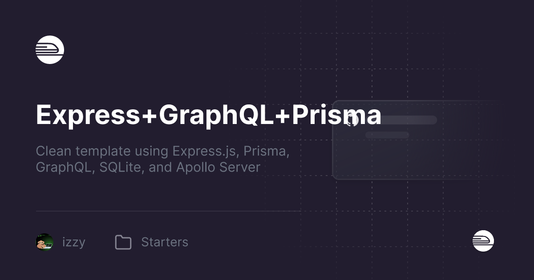Select the long placeholder bar in the card
Image resolution: width=534 pixels, height=280 pixels.
(x=401, y=120)
